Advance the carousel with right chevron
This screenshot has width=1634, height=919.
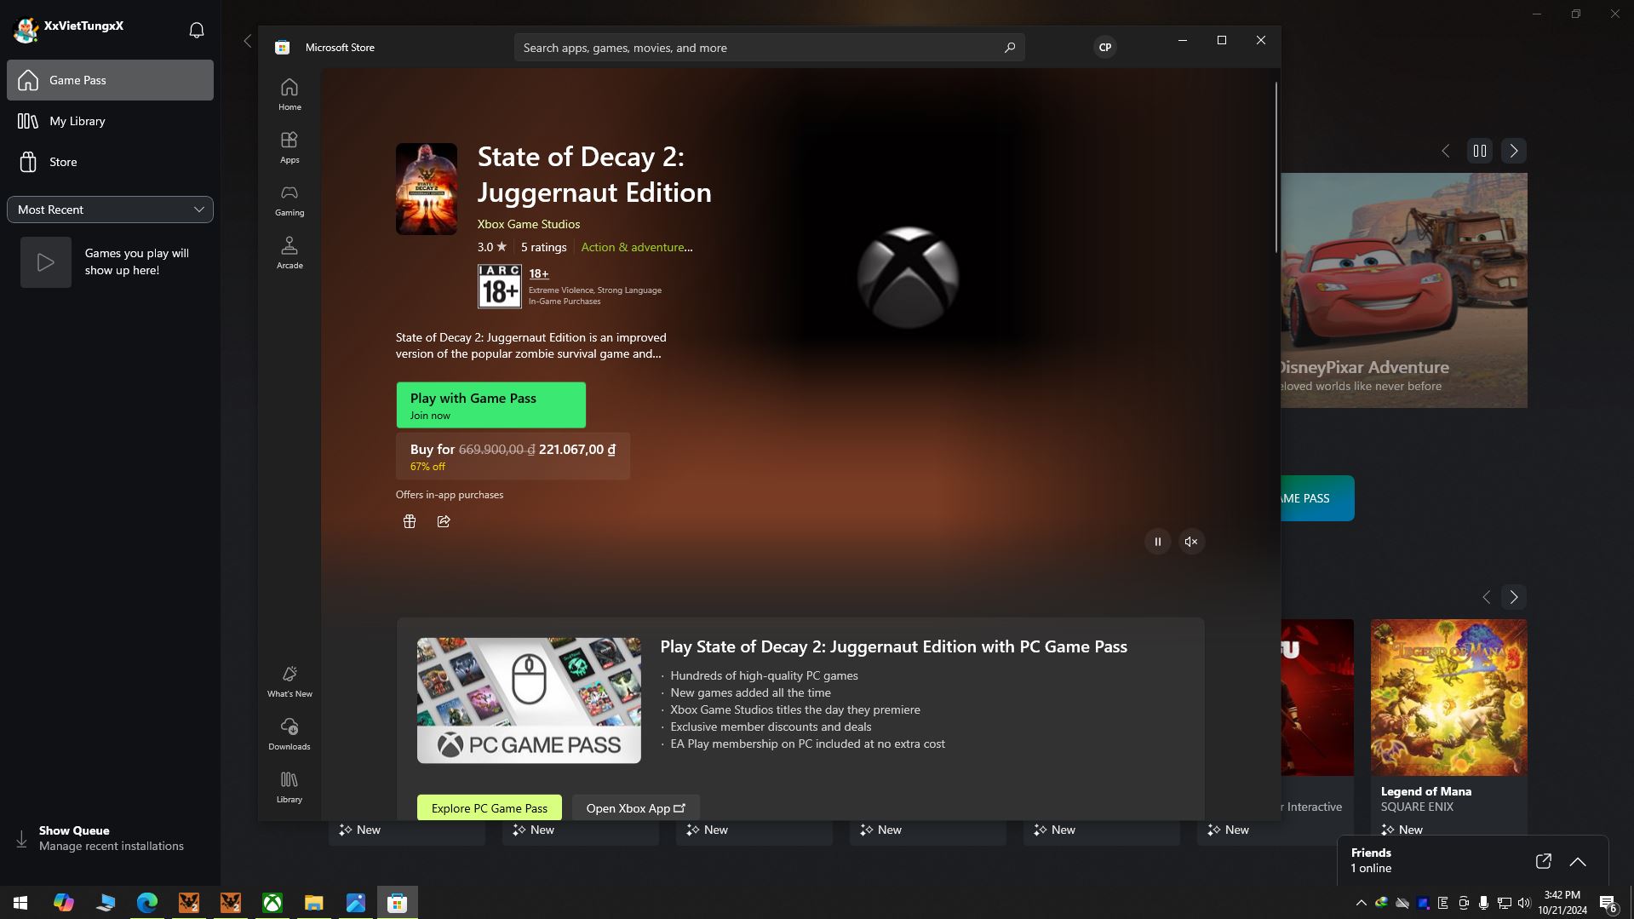(x=1512, y=150)
